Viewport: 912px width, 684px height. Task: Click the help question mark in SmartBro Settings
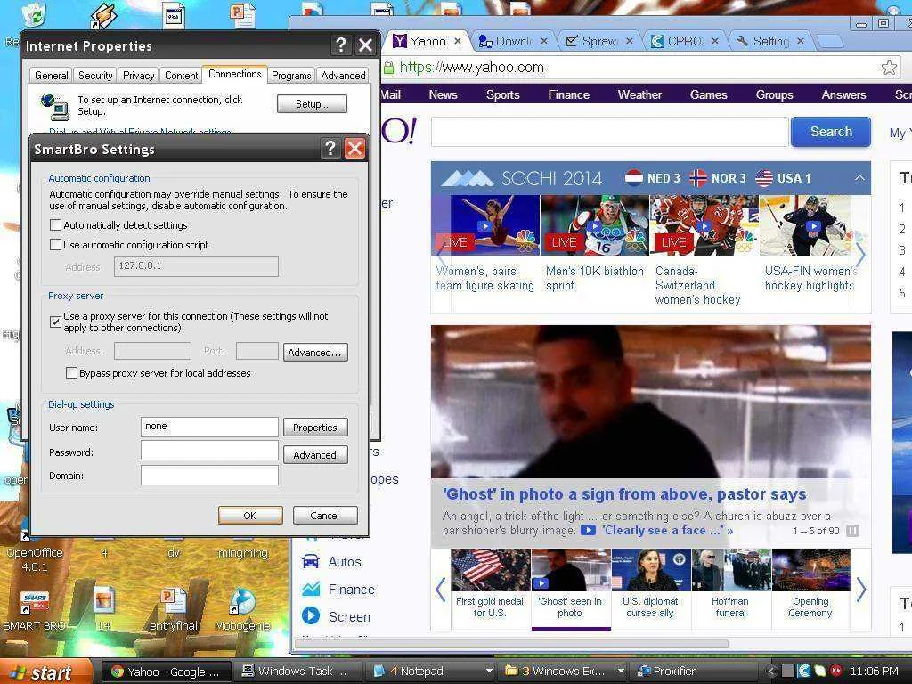(330, 149)
